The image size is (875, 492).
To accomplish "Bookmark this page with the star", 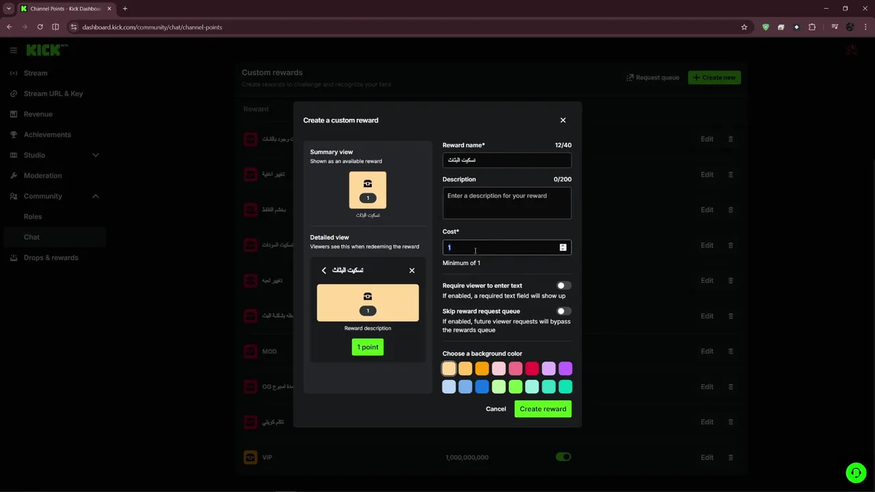I will point(744,27).
